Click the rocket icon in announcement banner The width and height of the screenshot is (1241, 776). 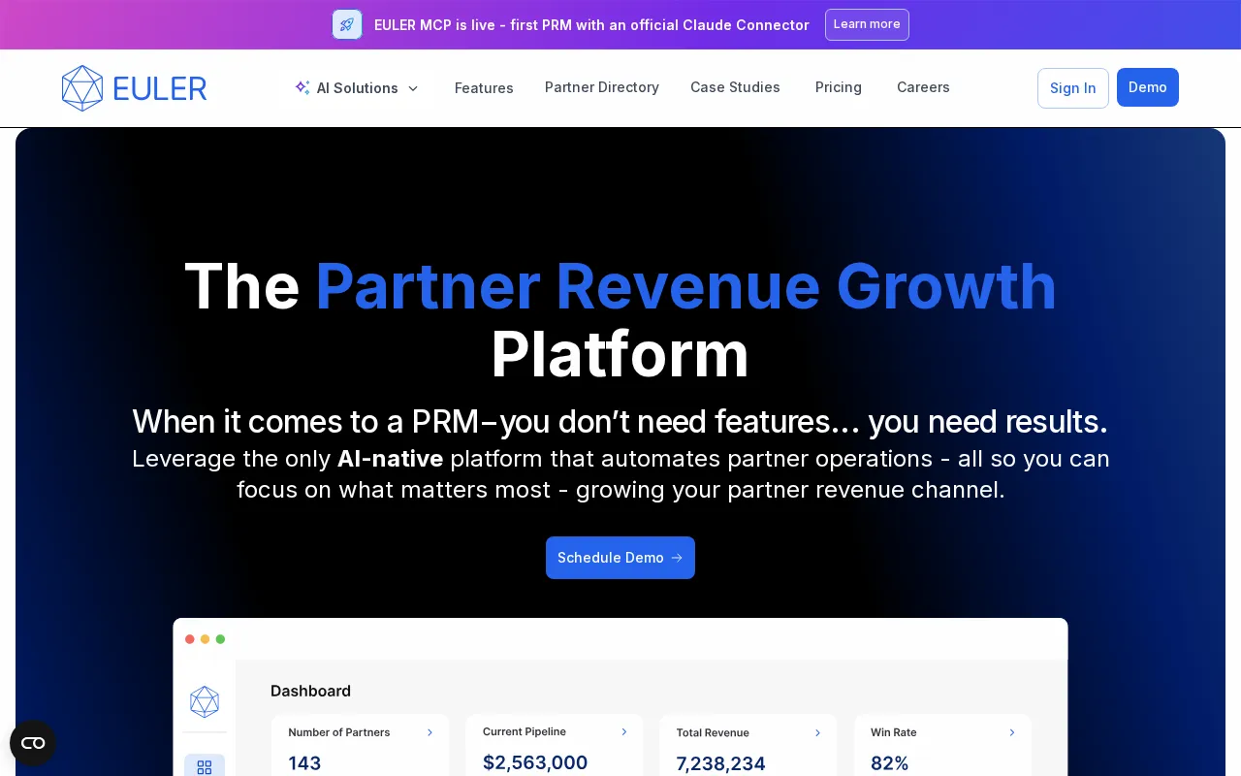[x=347, y=24]
